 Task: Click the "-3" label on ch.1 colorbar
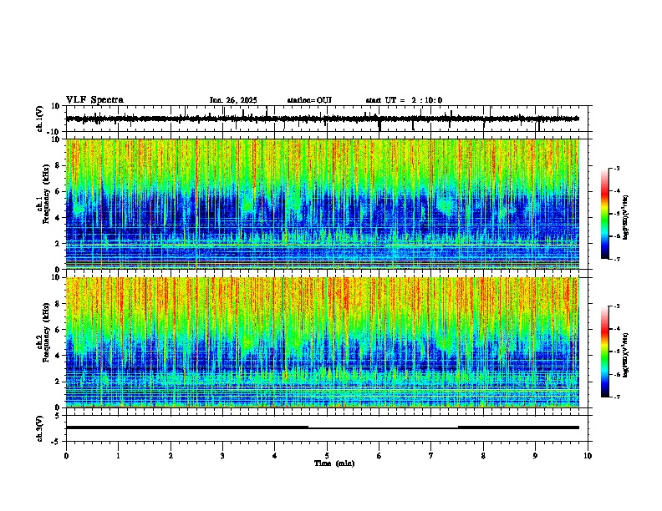click(617, 168)
